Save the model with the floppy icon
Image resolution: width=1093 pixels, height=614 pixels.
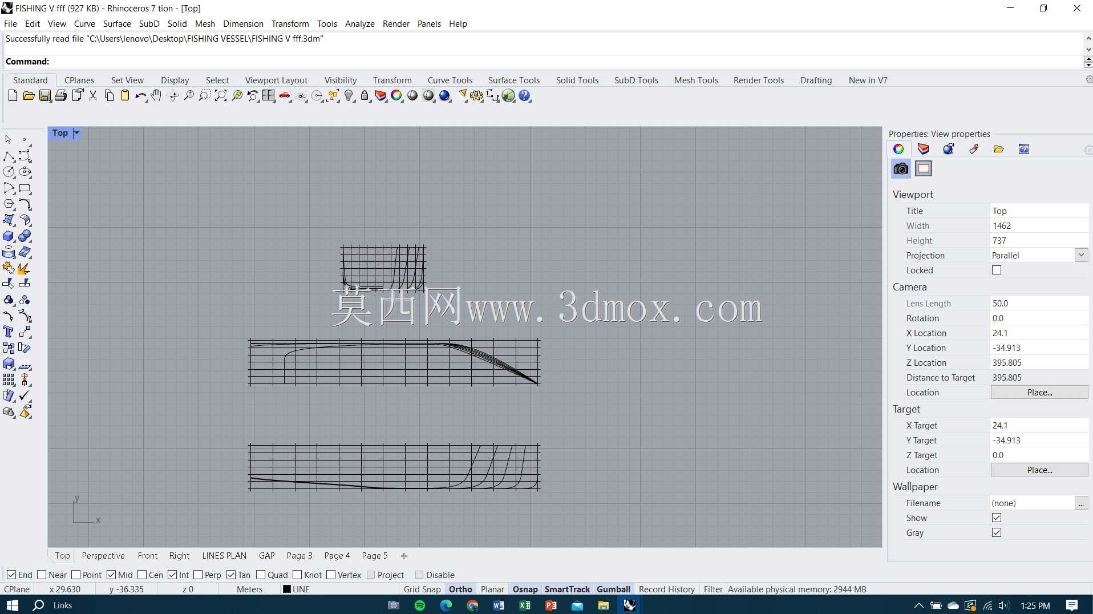tap(45, 96)
